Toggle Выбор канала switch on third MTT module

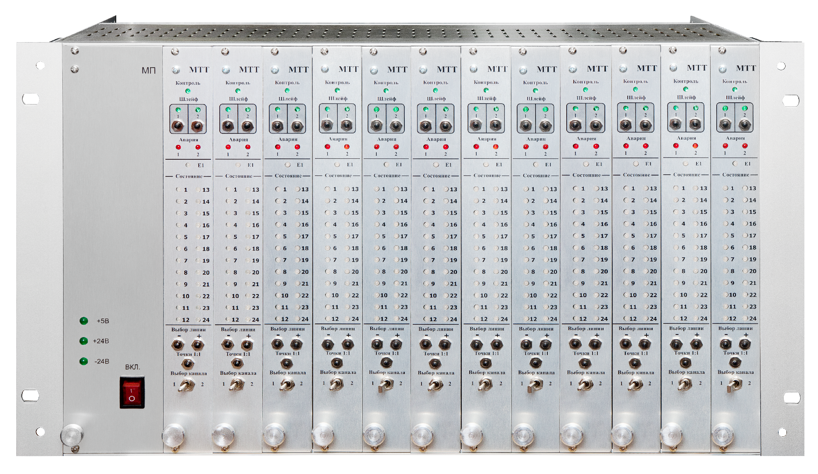coord(287,385)
